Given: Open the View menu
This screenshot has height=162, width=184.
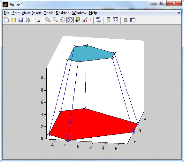Looking at the screenshot, I should click(x=26, y=13).
